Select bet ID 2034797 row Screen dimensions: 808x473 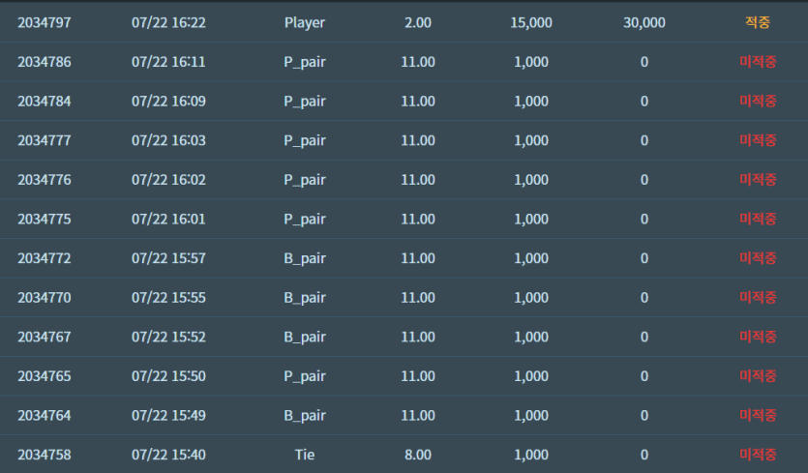click(x=404, y=22)
